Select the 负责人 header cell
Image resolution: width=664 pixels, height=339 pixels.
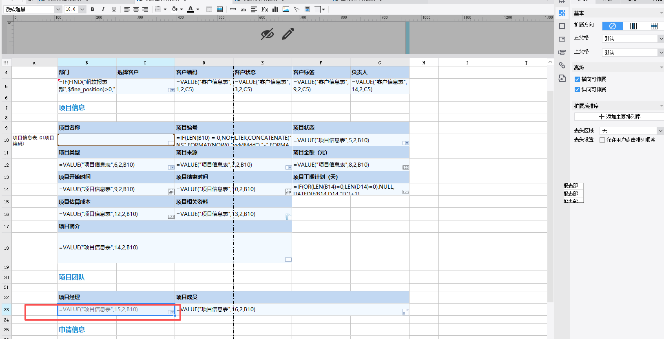click(x=380, y=73)
